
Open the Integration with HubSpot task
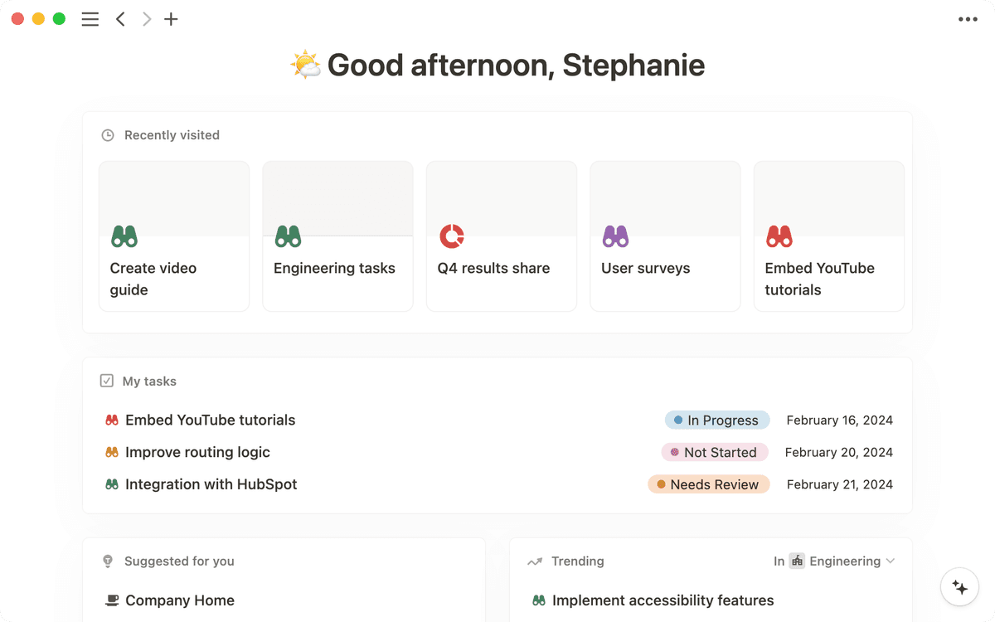(x=211, y=484)
